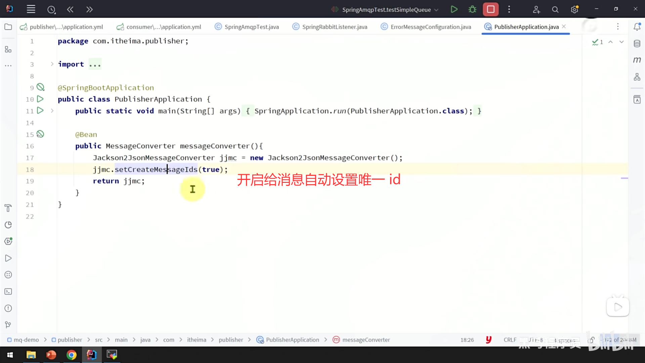645x363 pixels.
Task: Toggle the read-only lock in status bar
Action: point(592,340)
